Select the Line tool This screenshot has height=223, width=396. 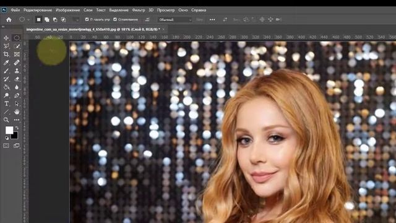[6, 111]
